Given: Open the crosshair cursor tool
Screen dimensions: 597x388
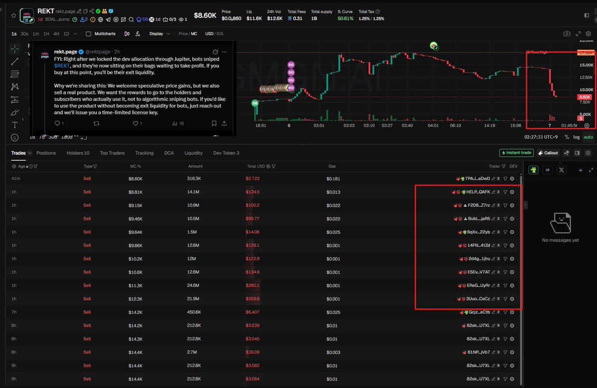Looking at the screenshot, I should [x=14, y=48].
